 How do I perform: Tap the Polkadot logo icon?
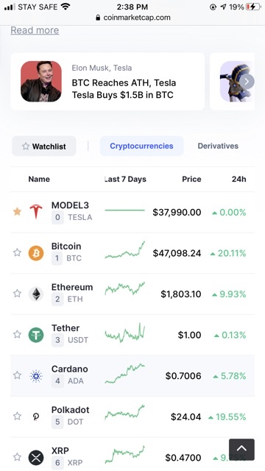click(x=36, y=417)
